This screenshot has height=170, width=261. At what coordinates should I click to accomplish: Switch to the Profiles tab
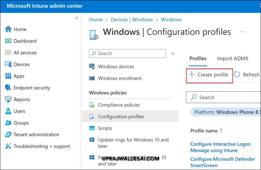pyautogui.click(x=198, y=59)
